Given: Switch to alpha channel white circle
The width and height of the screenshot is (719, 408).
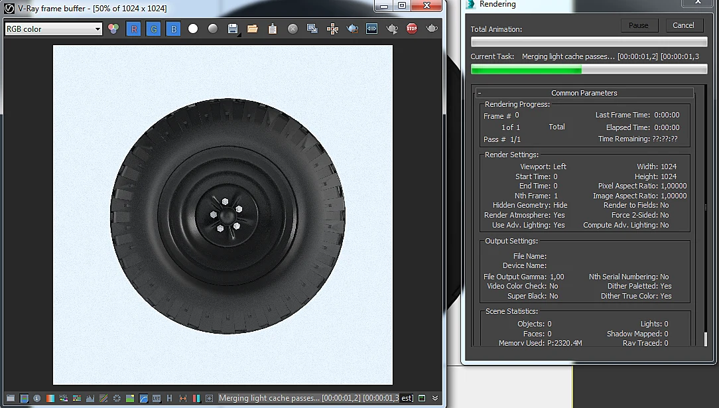Looking at the screenshot, I should (x=193, y=29).
